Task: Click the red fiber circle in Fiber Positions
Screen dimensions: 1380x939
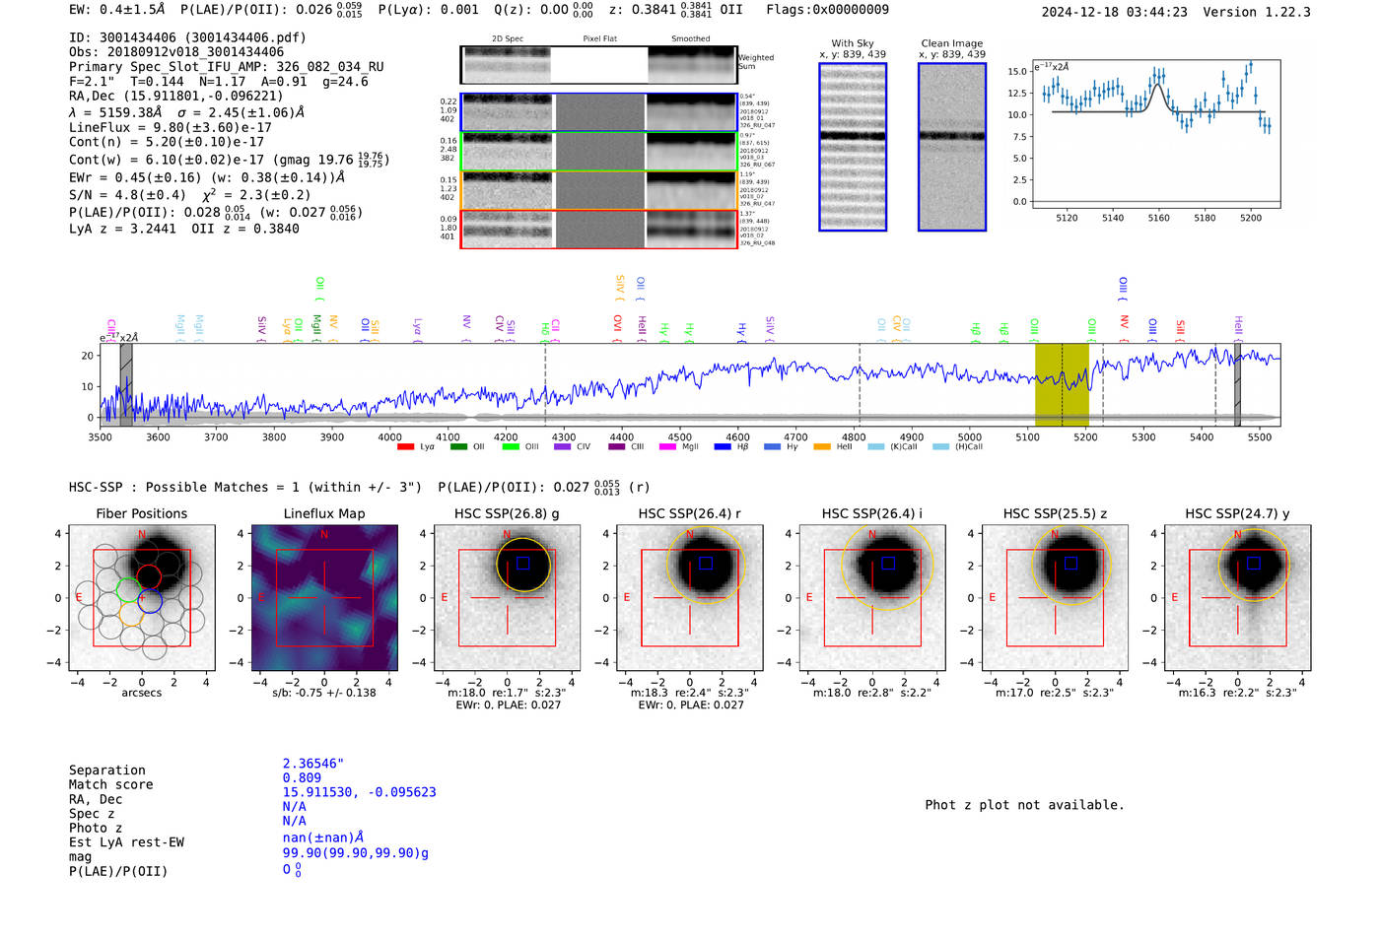Action: pos(149,577)
